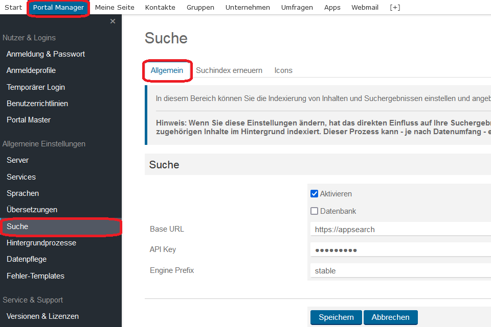Switch to the Suchindex erneuern tab
Image resolution: width=491 pixels, height=327 pixels.
click(229, 70)
